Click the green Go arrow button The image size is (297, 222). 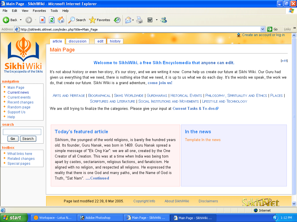(x=269, y=29)
